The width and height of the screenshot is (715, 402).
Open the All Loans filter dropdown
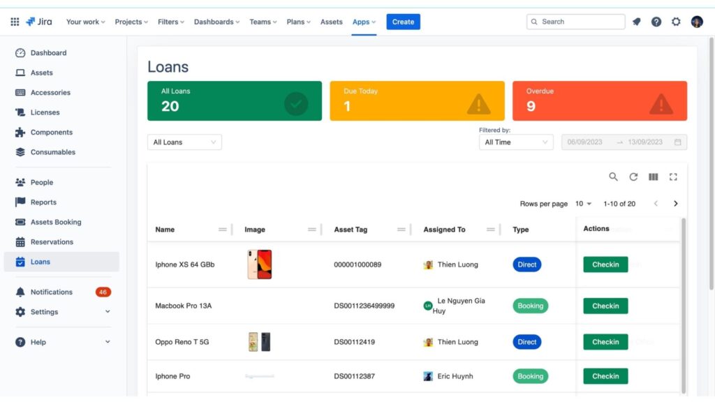pos(184,142)
